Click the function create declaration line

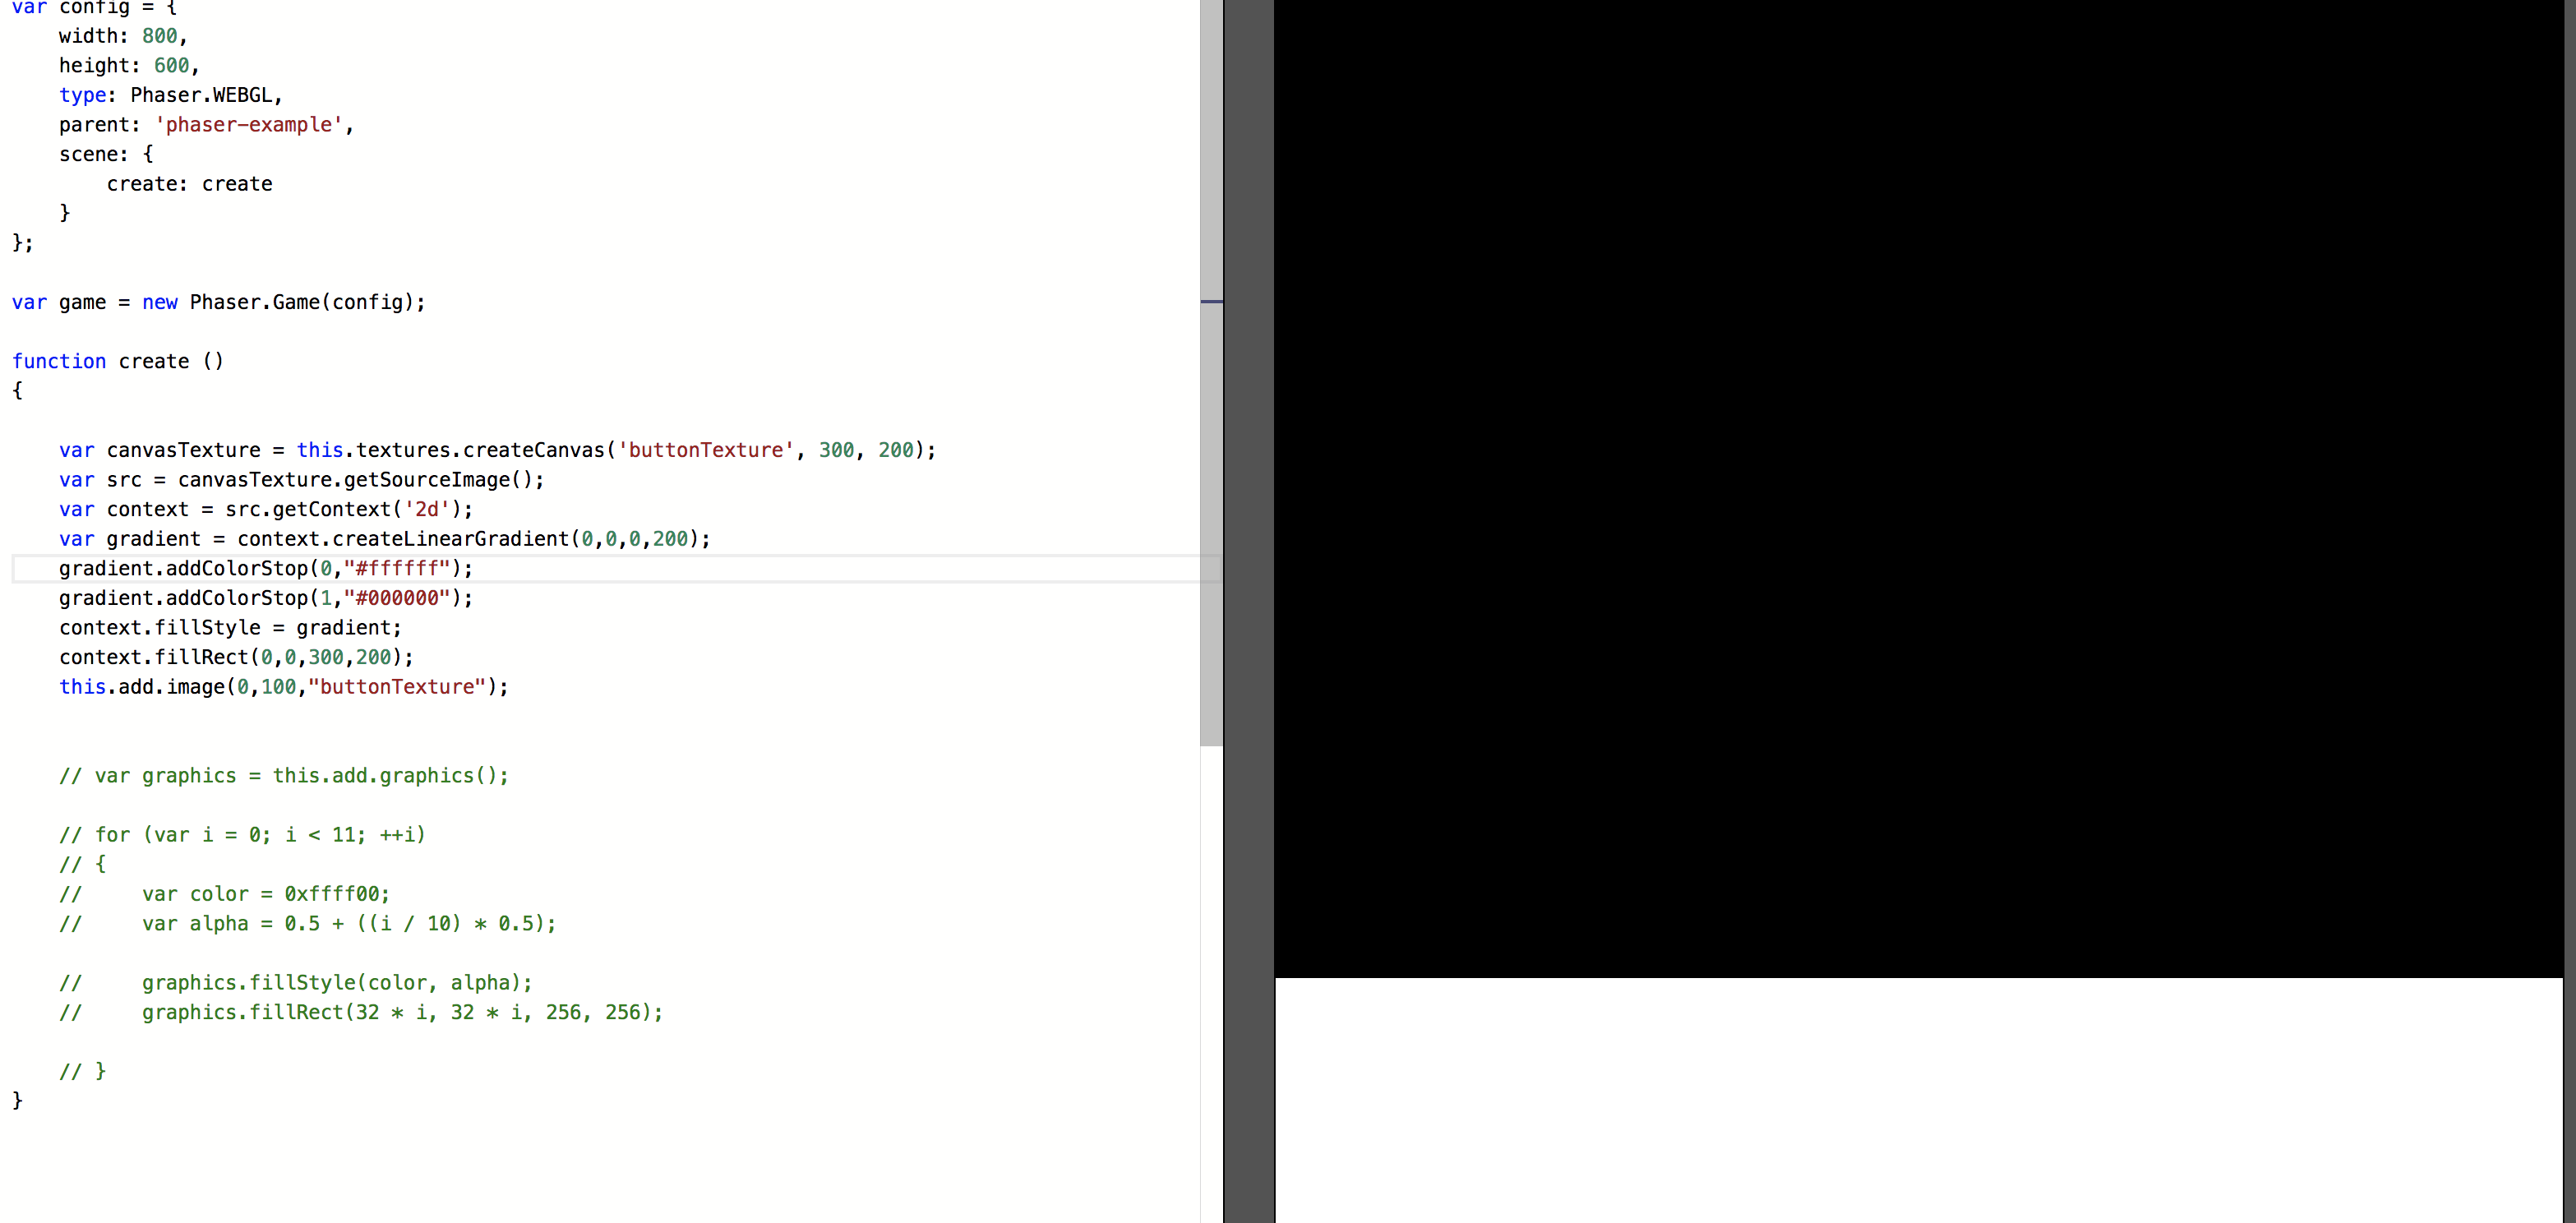(x=117, y=361)
